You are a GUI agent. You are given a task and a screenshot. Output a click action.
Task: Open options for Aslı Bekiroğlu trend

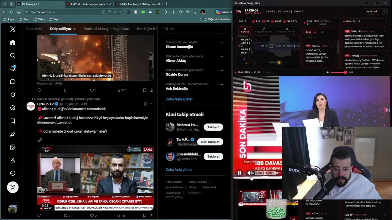(221, 85)
